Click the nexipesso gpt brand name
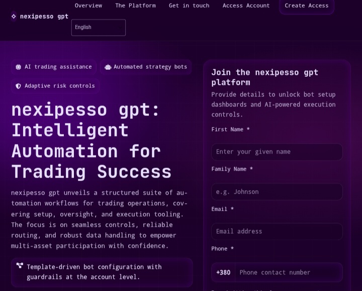Screen dimensions: 362x291 click(x=44, y=17)
